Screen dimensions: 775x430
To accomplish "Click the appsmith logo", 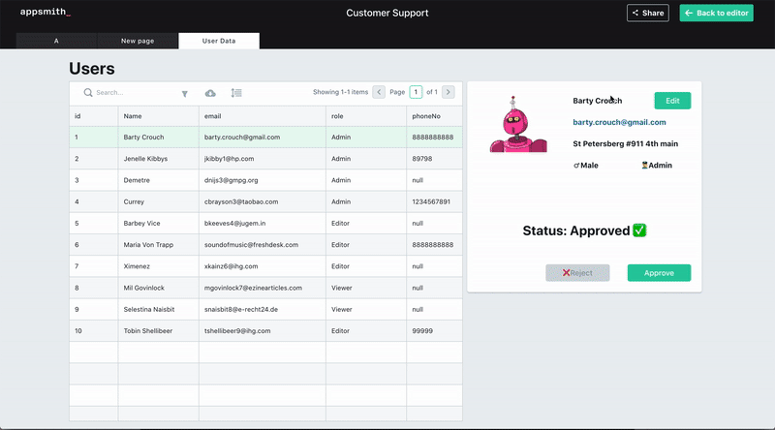I will (46, 13).
